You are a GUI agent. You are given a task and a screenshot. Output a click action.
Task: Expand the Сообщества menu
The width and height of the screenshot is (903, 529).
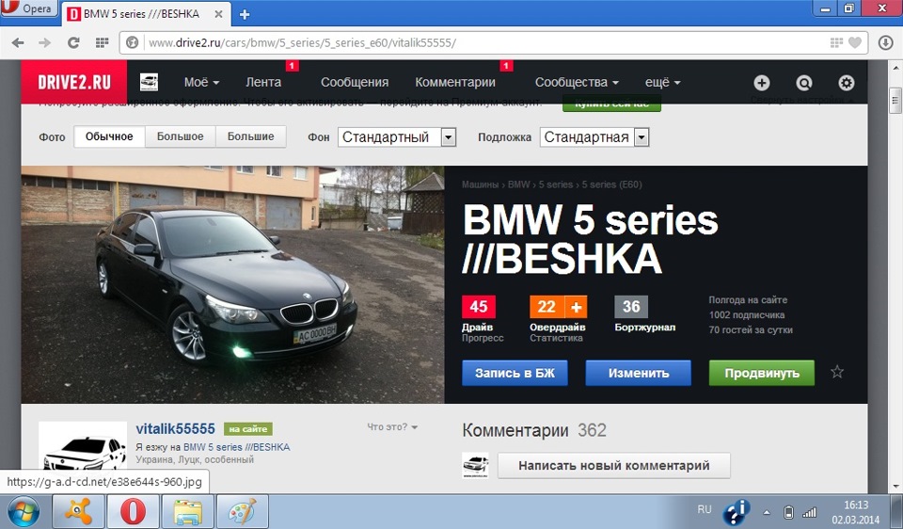tap(577, 83)
